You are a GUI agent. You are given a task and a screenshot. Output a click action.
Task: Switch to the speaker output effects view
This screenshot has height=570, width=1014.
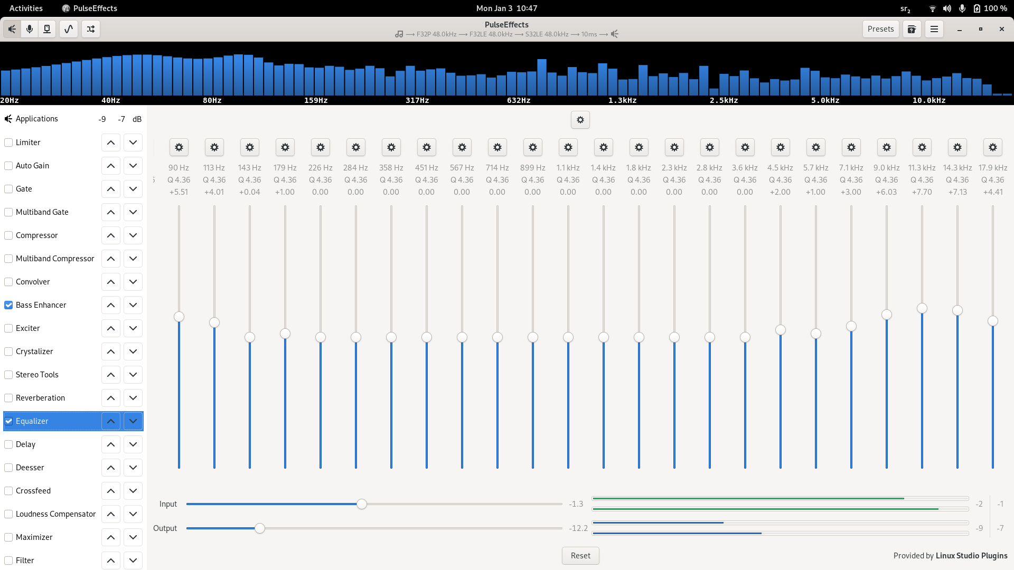(x=12, y=29)
